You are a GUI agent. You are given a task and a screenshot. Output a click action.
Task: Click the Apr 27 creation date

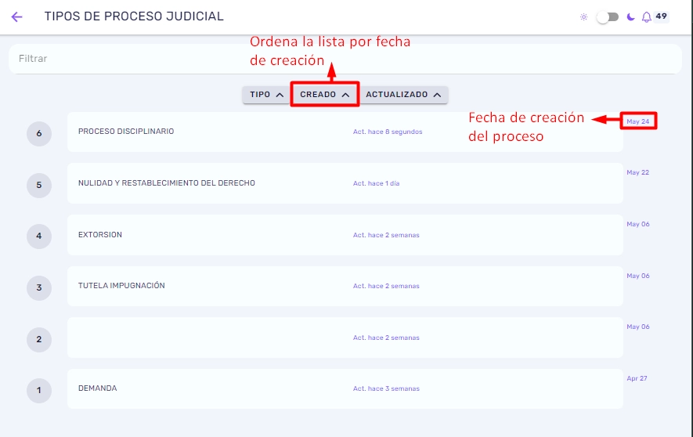[637, 378]
